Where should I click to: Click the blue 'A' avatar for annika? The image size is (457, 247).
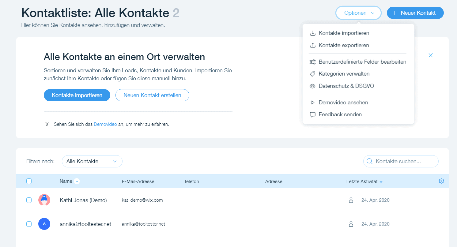(44, 224)
